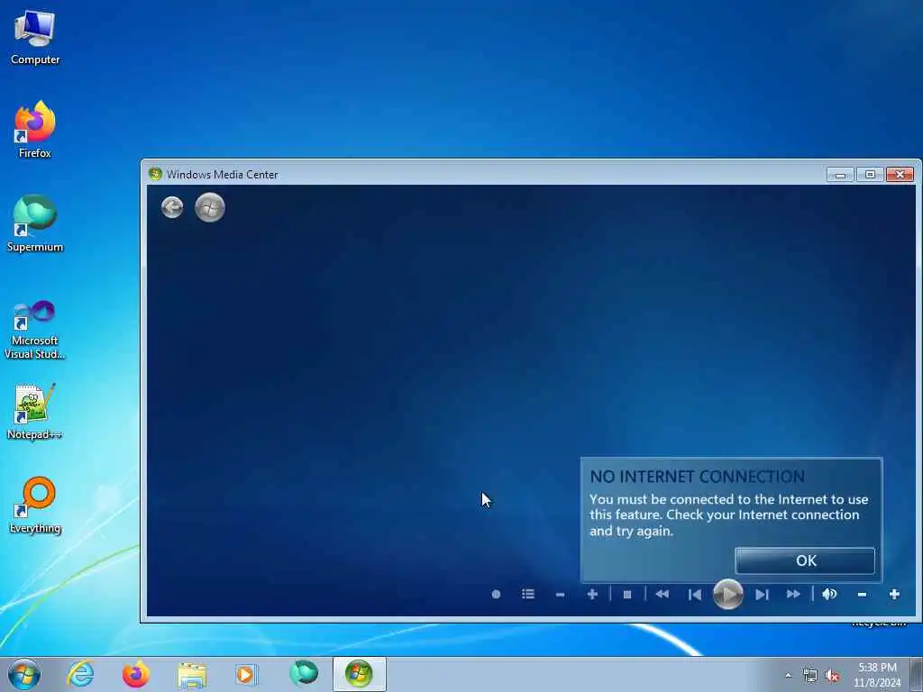Screen dimensions: 923x692
Task: Show hidden system tray icons
Action: click(x=788, y=676)
